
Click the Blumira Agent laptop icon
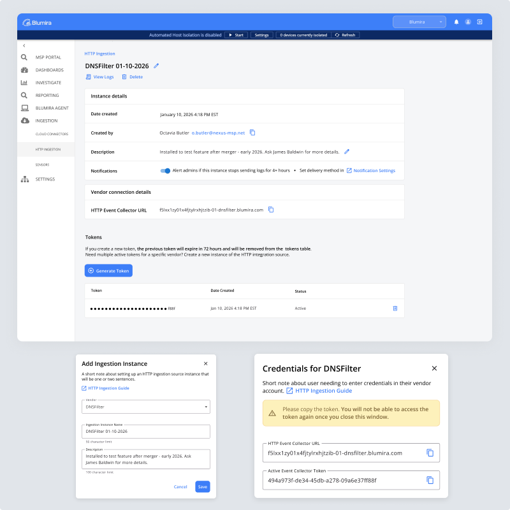25,108
